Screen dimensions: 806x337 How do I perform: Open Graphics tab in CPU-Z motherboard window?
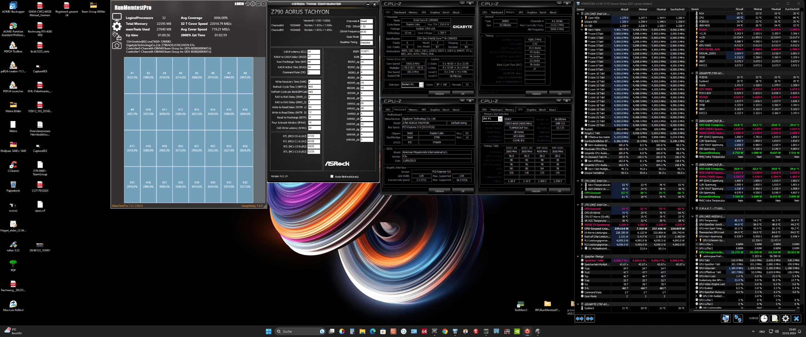tap(435, 110)
